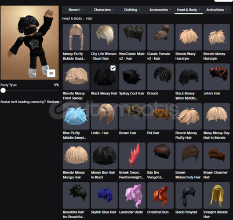Toggle the 3D avatar view button

(x=51, y=73)
